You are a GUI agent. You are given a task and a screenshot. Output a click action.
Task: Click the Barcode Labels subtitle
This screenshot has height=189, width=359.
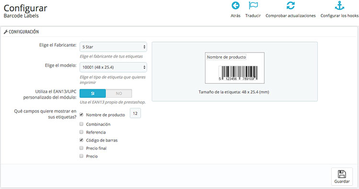coord(21,16)
